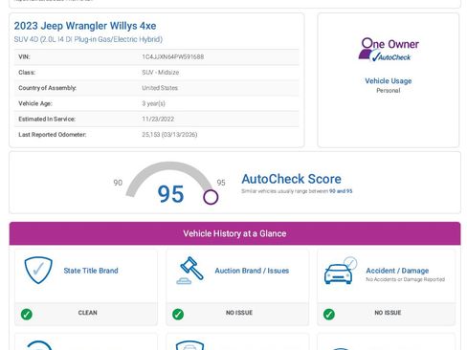The image size is (467, 350).
Task: Click the similar vehicles range text
Action: click(x=297, y=191)
